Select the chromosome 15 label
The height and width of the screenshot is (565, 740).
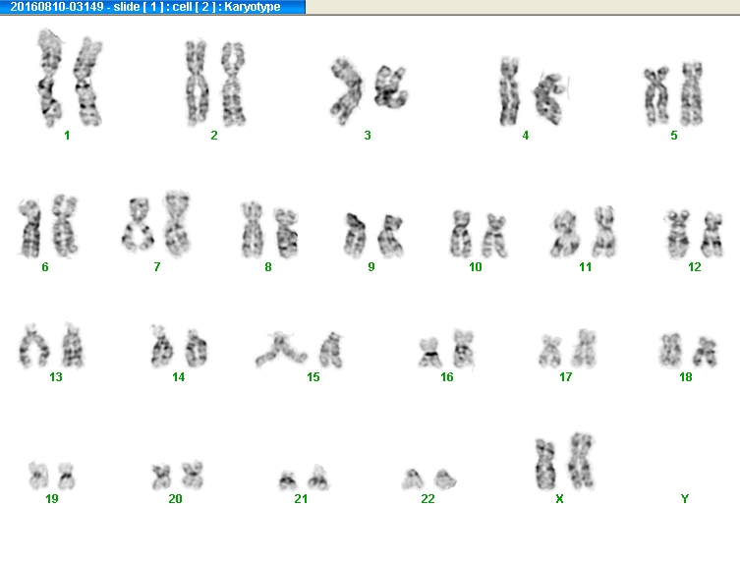coord(313,377)
